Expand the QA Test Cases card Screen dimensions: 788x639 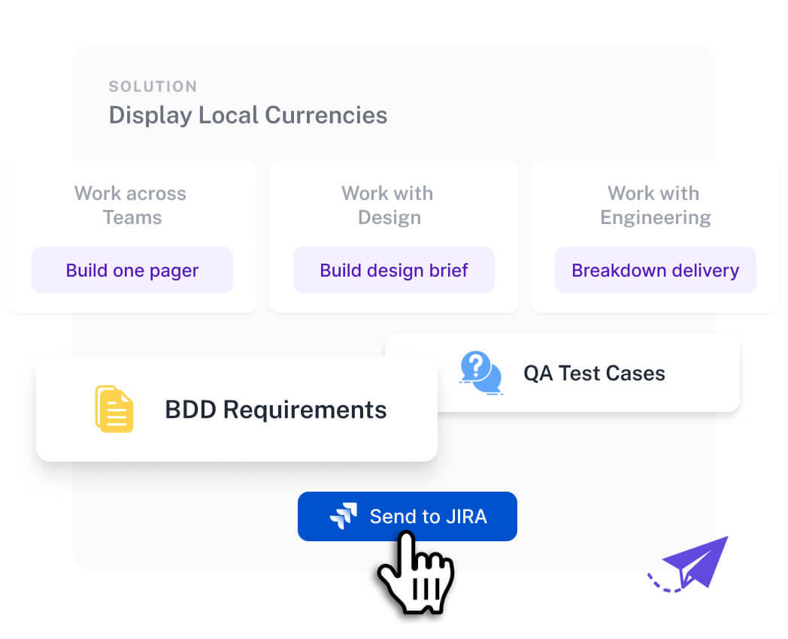click(562, 372)
